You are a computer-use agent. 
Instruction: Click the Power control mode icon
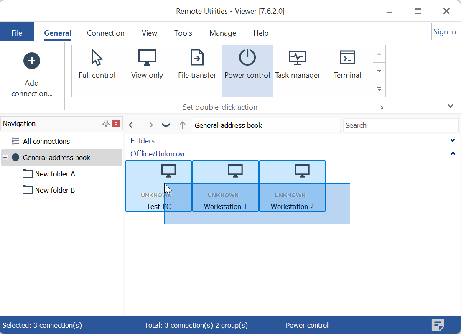(247, 58)
